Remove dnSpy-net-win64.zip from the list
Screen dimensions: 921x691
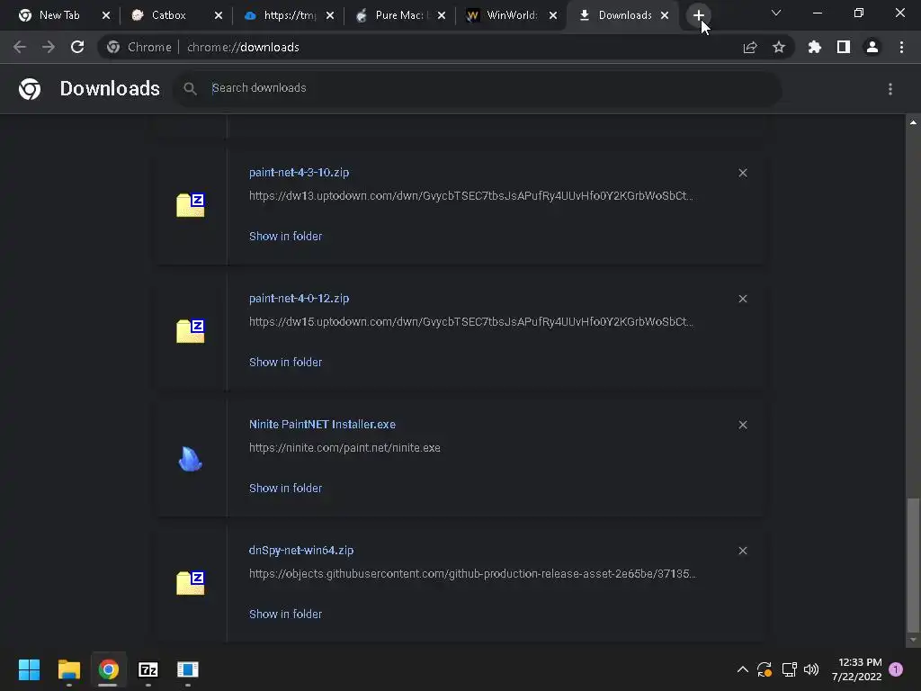(x=743, y=551)
